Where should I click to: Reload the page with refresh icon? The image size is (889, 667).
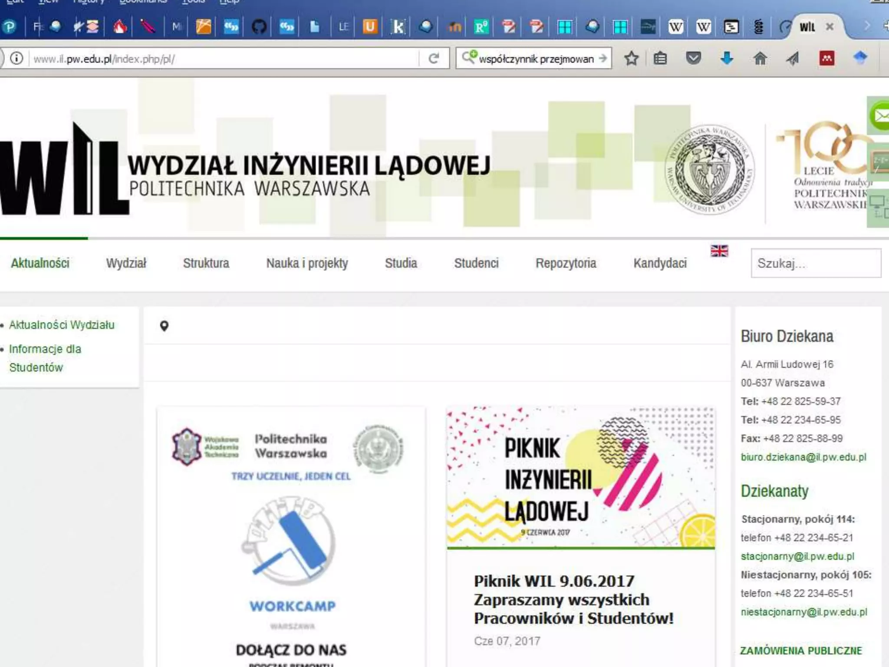[x=433, y=59]
